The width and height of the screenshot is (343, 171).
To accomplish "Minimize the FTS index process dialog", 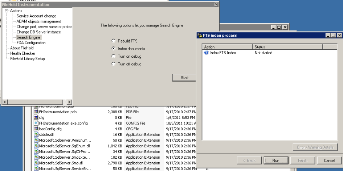I will 328,35.
